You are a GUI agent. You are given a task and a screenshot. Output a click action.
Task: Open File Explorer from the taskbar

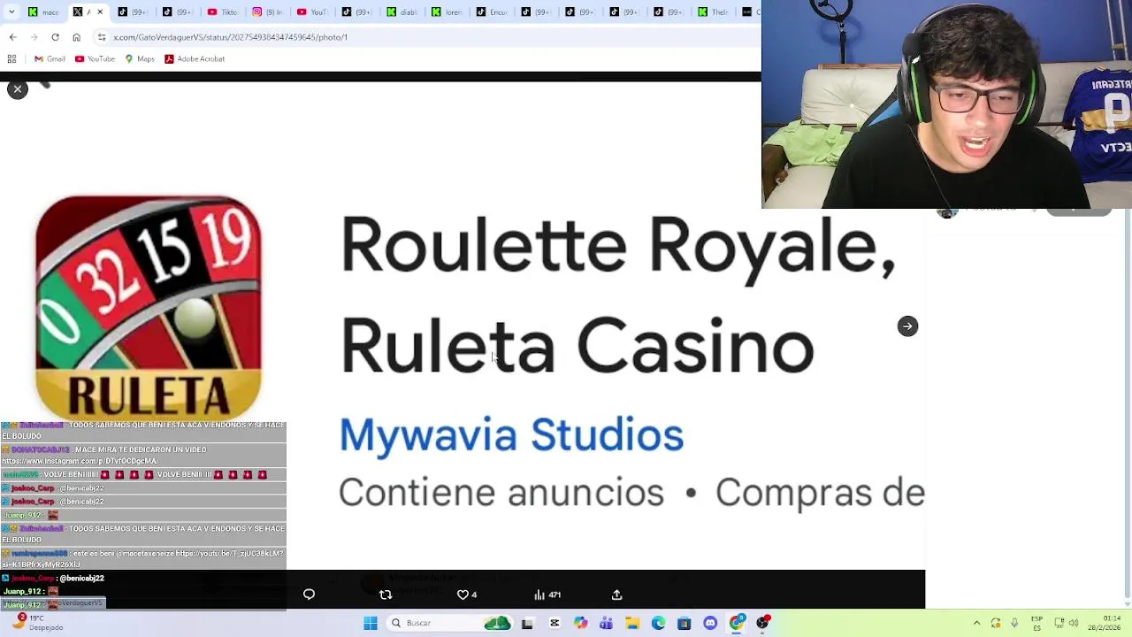coord(631,623)
